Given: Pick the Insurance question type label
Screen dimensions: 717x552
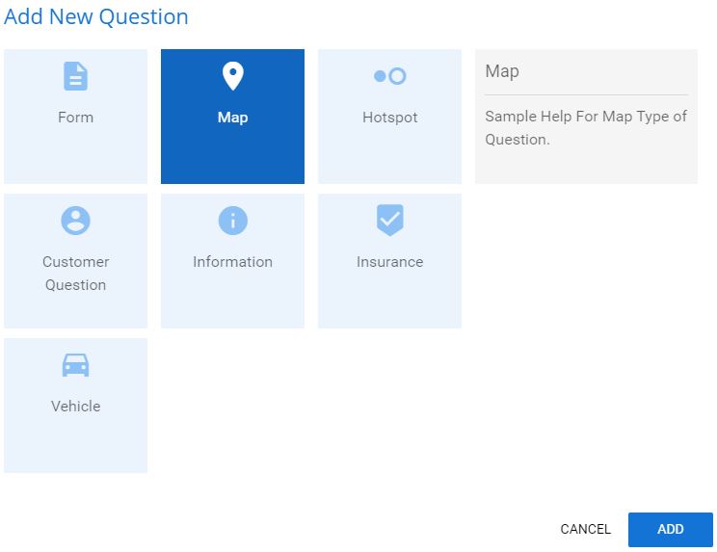Looking at the screenshot, I should 389,262.
